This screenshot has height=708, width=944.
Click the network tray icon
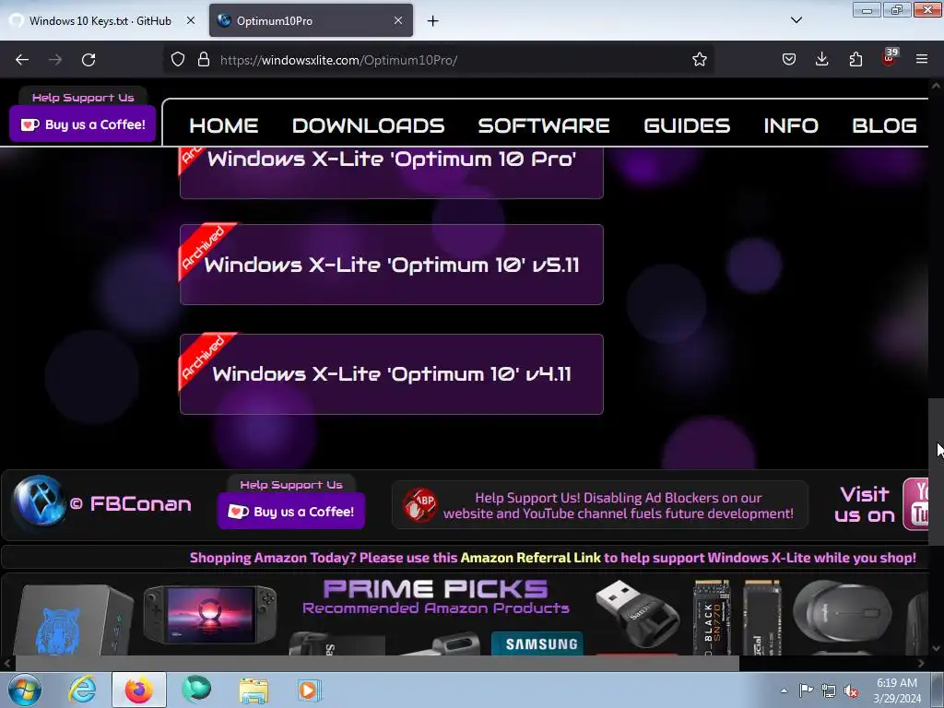coord(829,690)
